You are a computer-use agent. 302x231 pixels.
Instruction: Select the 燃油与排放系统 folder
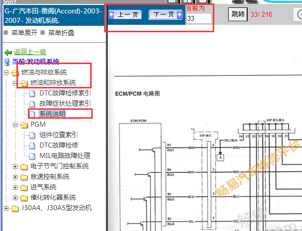pyautogui.click(x=44, y=73)
